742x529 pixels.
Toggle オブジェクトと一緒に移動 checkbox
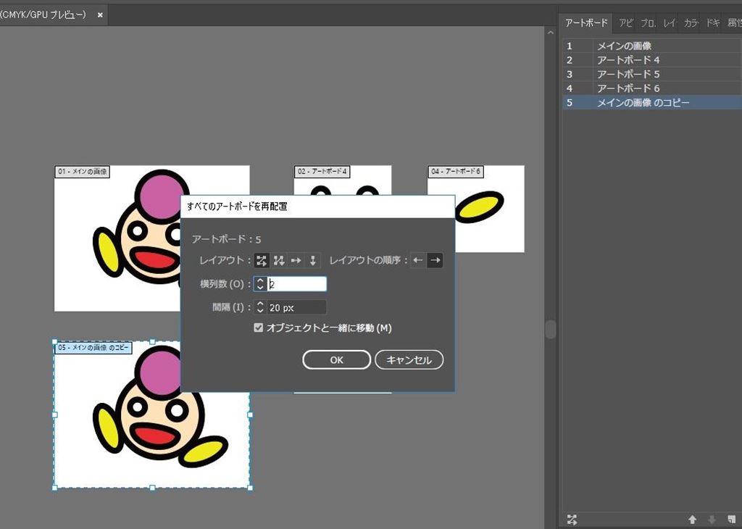pos(259,328)
